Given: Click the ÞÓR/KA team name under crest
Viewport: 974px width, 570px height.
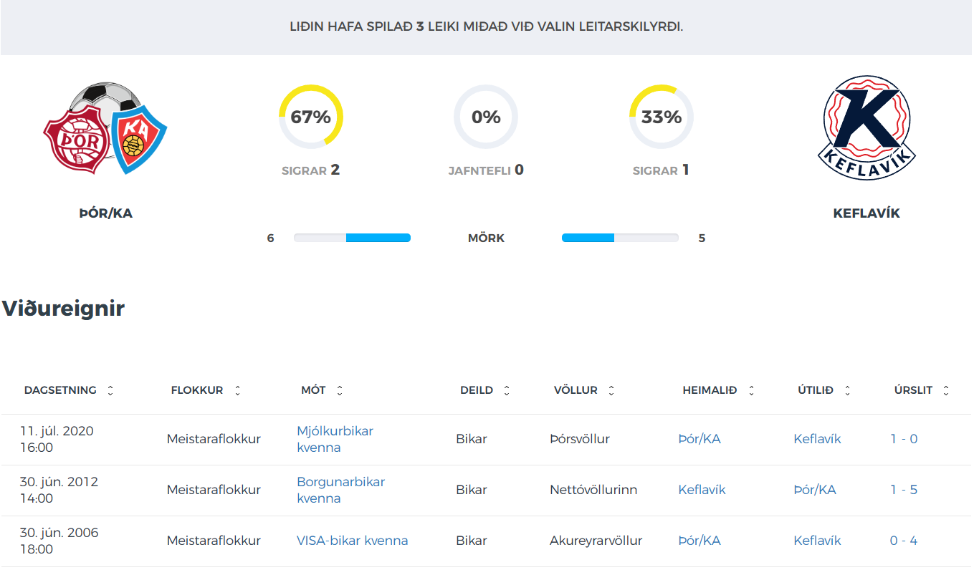Looking at the screenshot, I should click(x=105, y=213).
